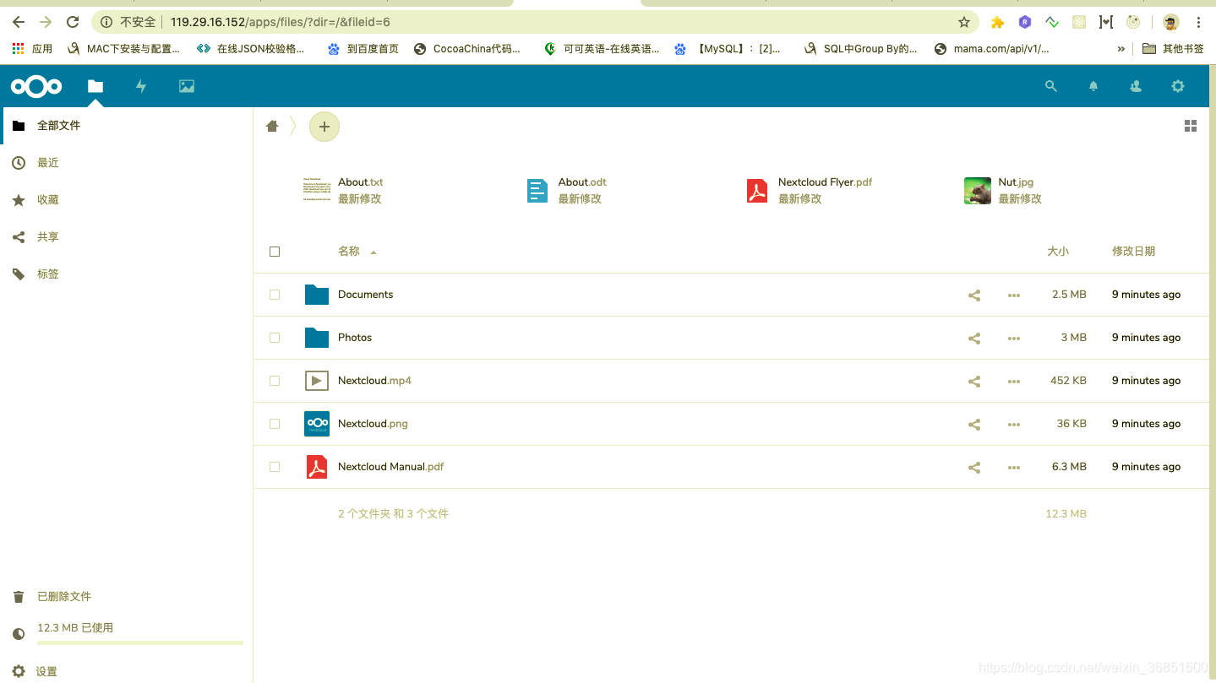This screenshot has height=683, width=1216.
Task: Select the Nextcloud Manual.pdf row checkbox
Action: 275,467
